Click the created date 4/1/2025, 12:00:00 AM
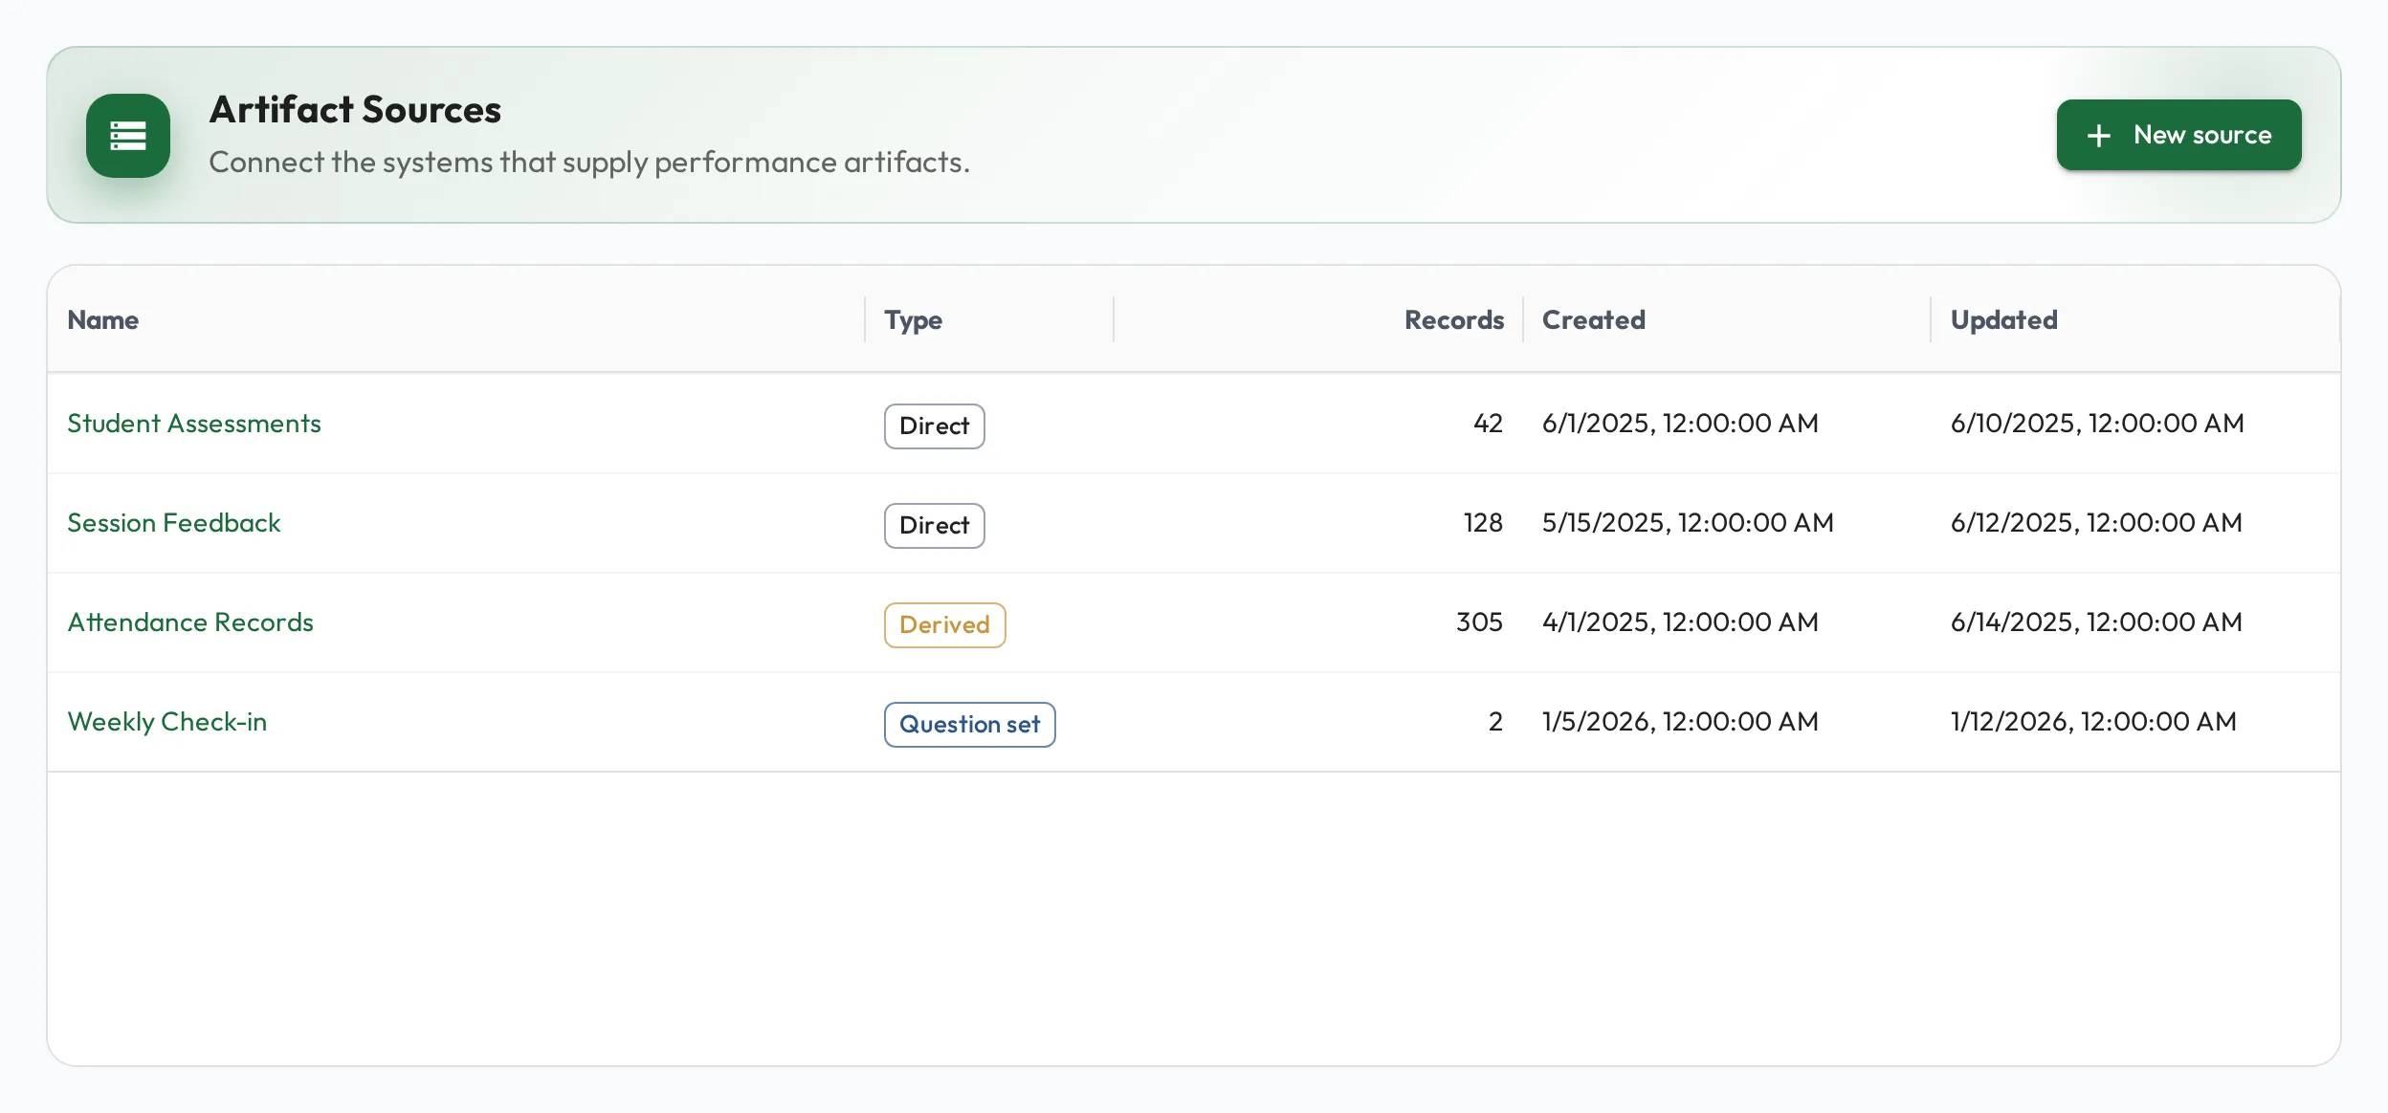The width and height of the screenshot is (2388, 1113). 1680,622
